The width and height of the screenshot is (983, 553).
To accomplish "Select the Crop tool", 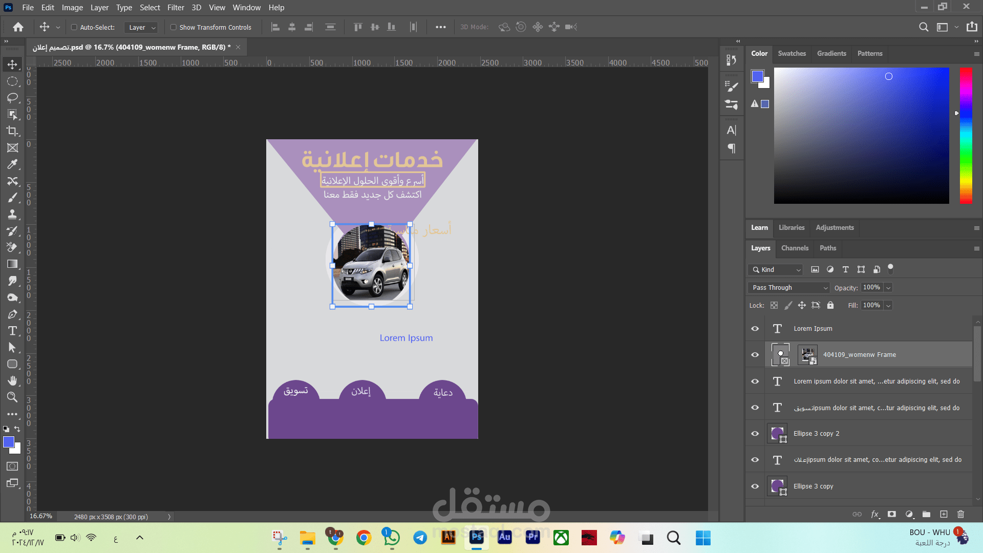I will [x=12, y=131].
